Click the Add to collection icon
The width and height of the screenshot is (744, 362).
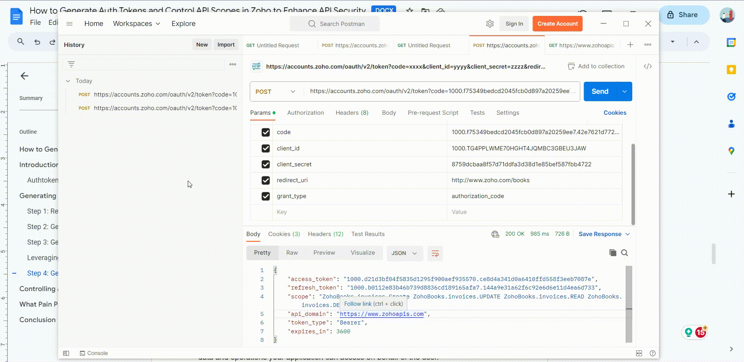pos(571,66)
